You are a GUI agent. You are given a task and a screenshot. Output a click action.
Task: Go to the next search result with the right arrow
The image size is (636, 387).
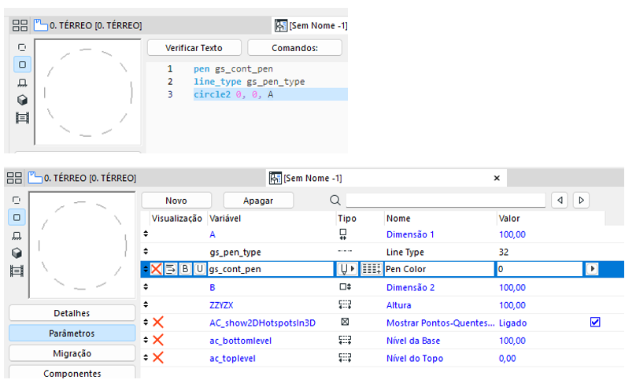tap(581, 201)
